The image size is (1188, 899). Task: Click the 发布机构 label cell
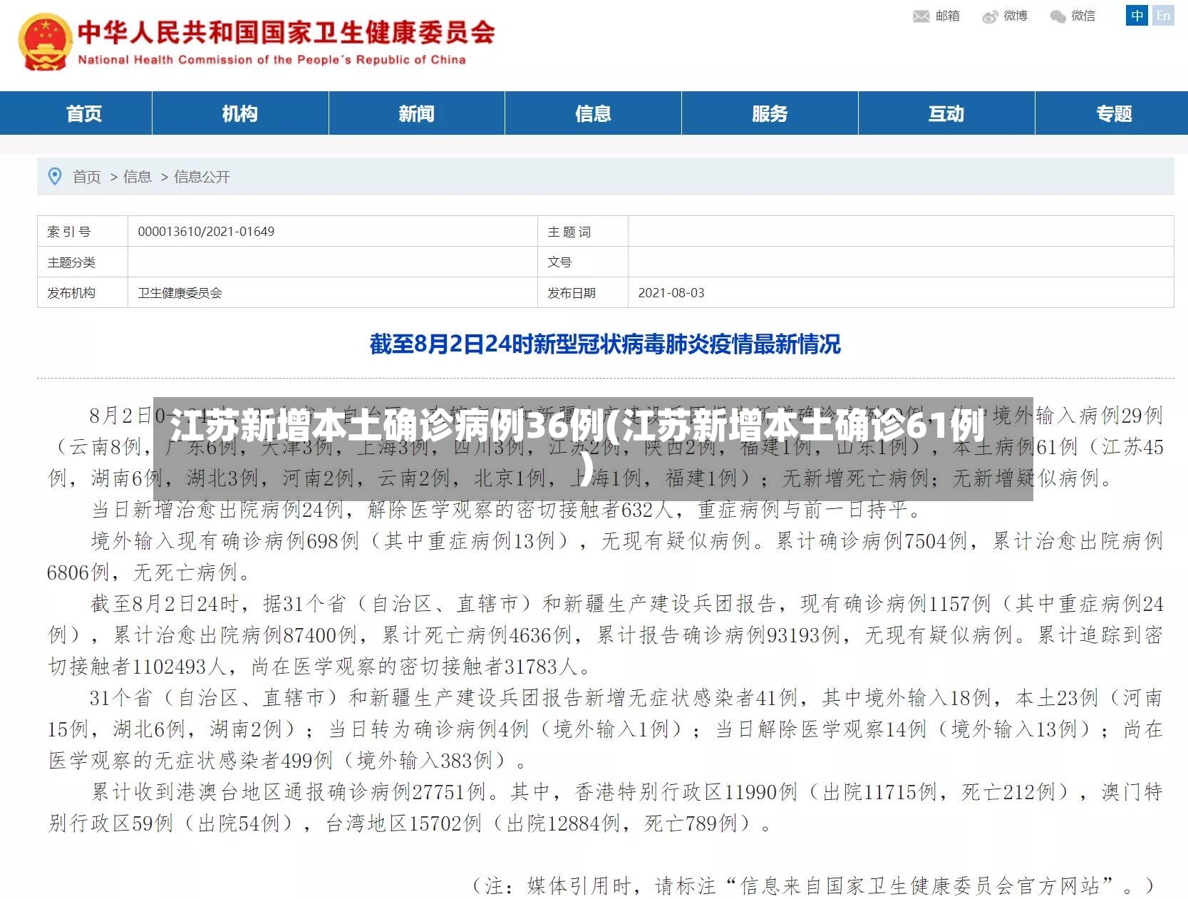tap(83, 293)
